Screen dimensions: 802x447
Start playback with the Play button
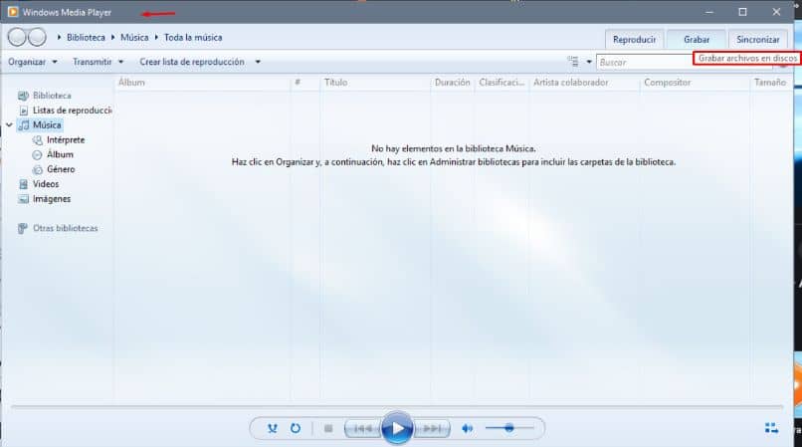[397, 428]
